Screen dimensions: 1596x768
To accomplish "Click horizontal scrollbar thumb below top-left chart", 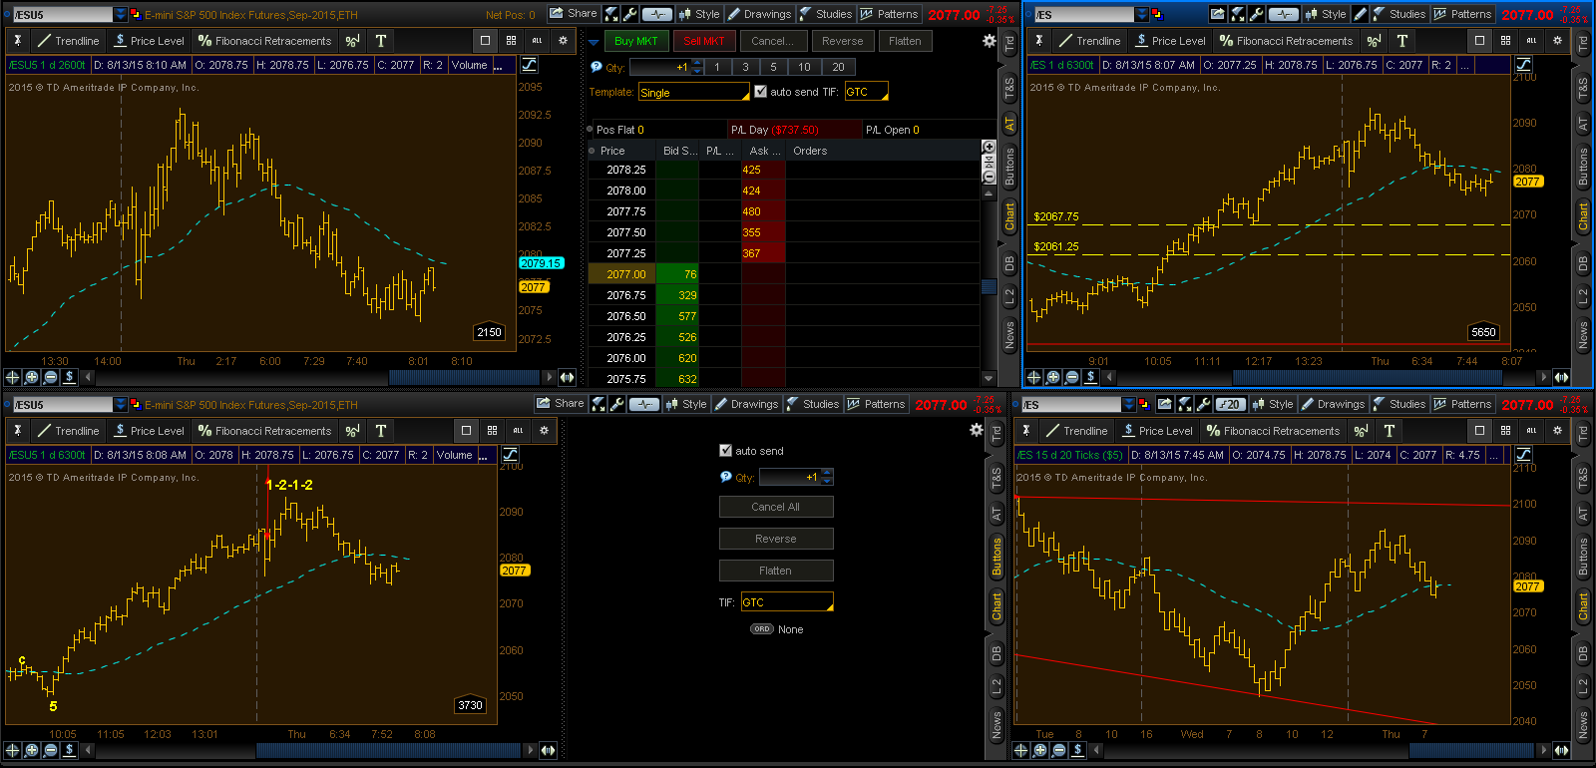I will pos(465,377).
